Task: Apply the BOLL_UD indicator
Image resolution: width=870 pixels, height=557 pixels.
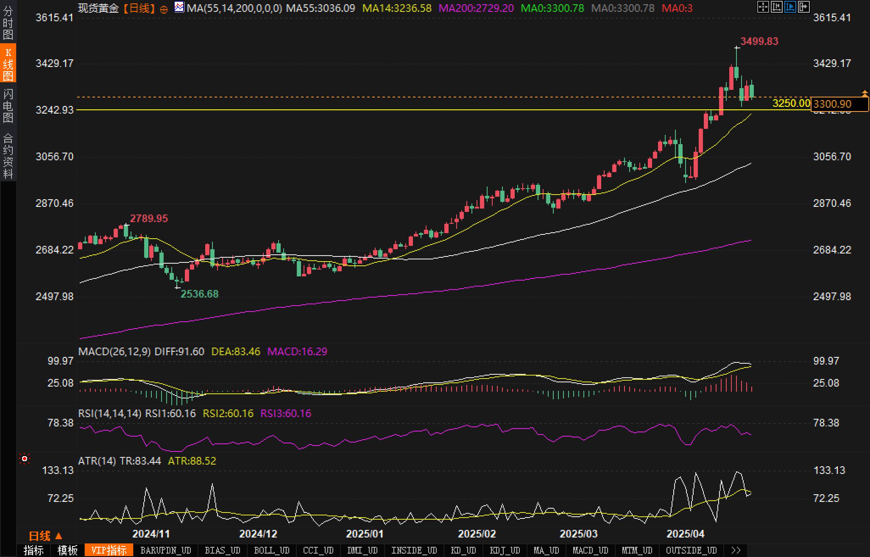Action: (x=271, y=550)
